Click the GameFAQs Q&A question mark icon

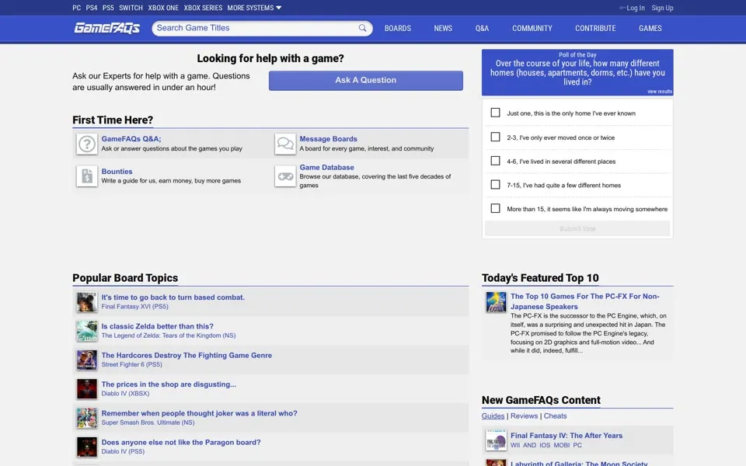[86, 144]
